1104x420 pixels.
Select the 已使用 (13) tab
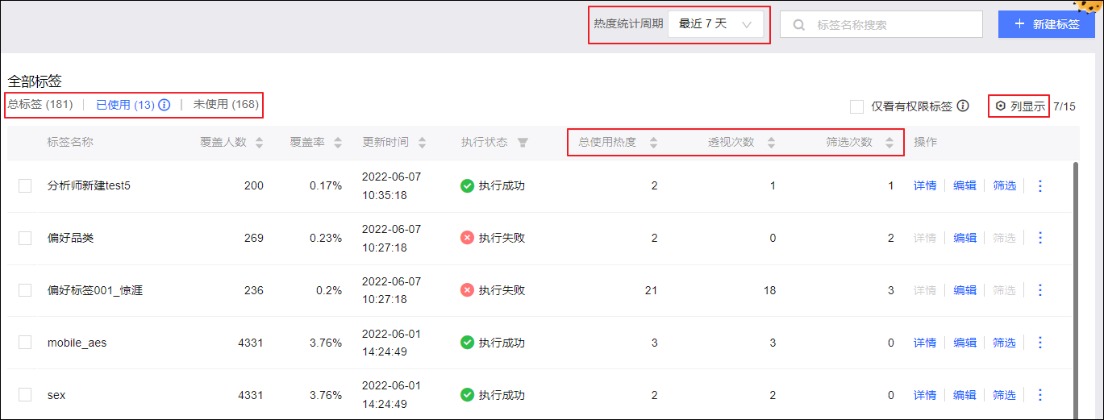tap(125, 105)
